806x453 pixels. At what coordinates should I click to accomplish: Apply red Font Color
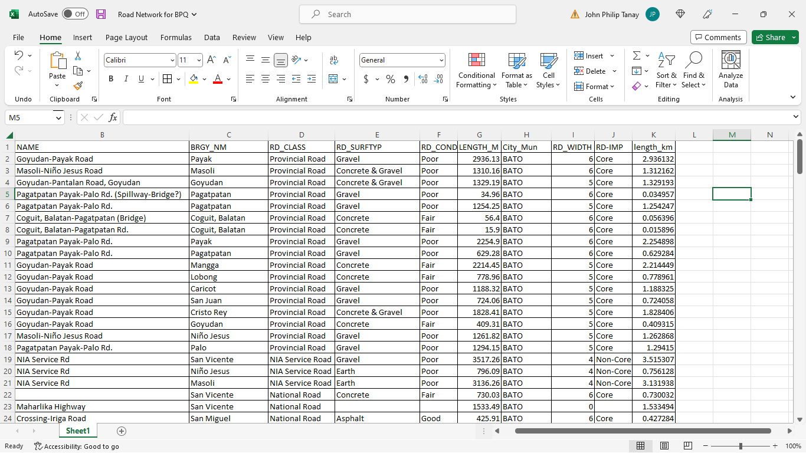[x=217, y=79]
